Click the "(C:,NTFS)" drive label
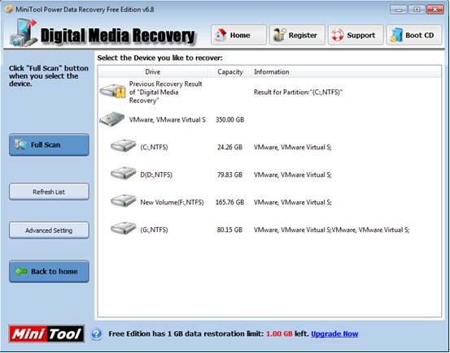450x353 pixels. click(x=154, y=147)
